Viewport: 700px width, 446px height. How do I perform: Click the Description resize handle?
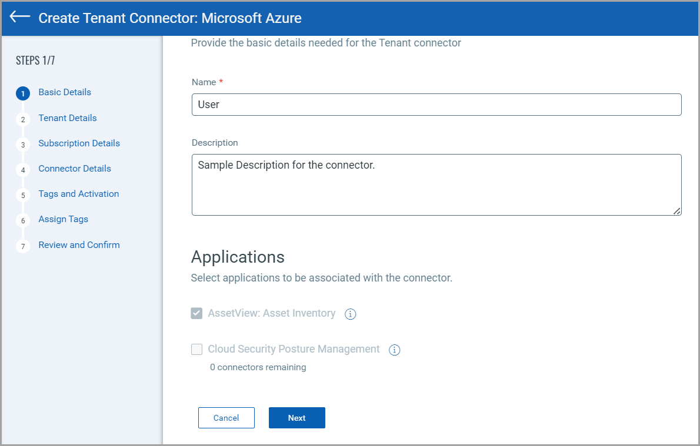[677, 211]
